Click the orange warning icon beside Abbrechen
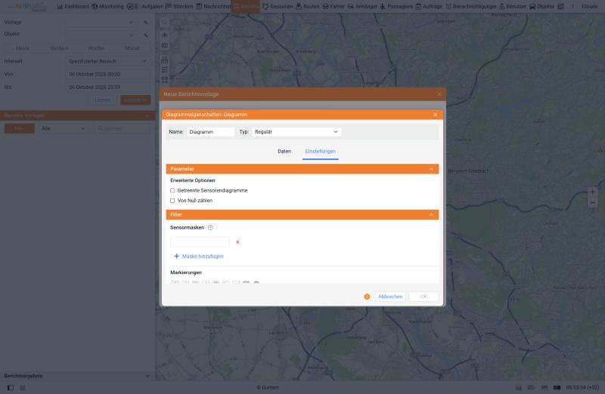The height and width of the screenshot is (394, 605). point(367,297)
